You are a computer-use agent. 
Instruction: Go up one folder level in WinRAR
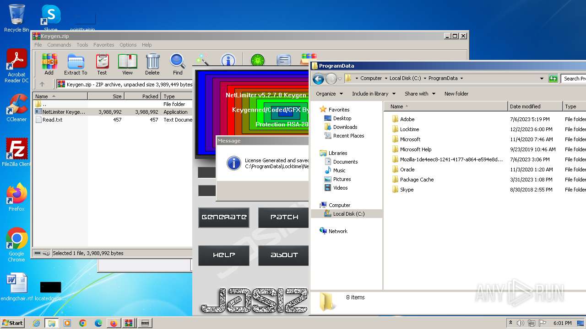click(42, 84)
